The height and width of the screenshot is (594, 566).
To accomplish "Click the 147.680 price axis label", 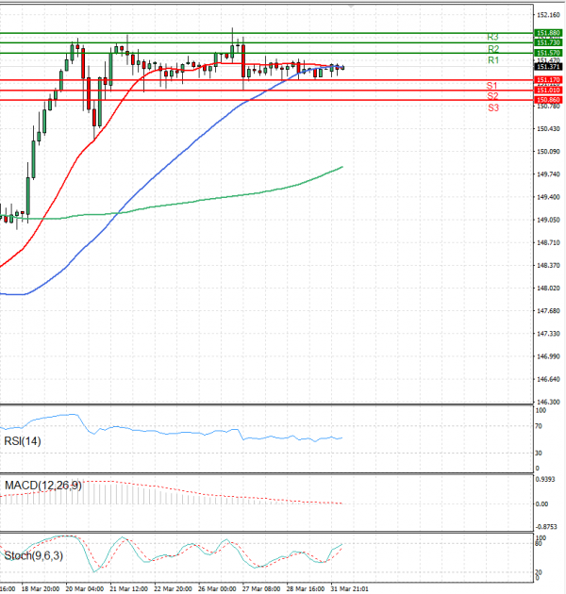I will [x=548, y=310].
